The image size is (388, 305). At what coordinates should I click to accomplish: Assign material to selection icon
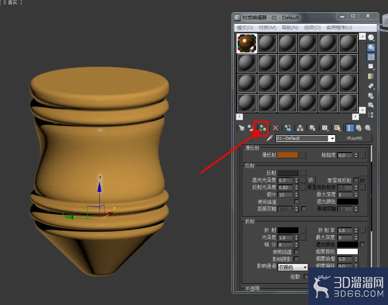click(262, 128)
